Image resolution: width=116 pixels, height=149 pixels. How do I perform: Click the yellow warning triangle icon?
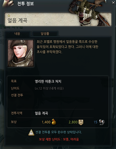pos(31,133)
